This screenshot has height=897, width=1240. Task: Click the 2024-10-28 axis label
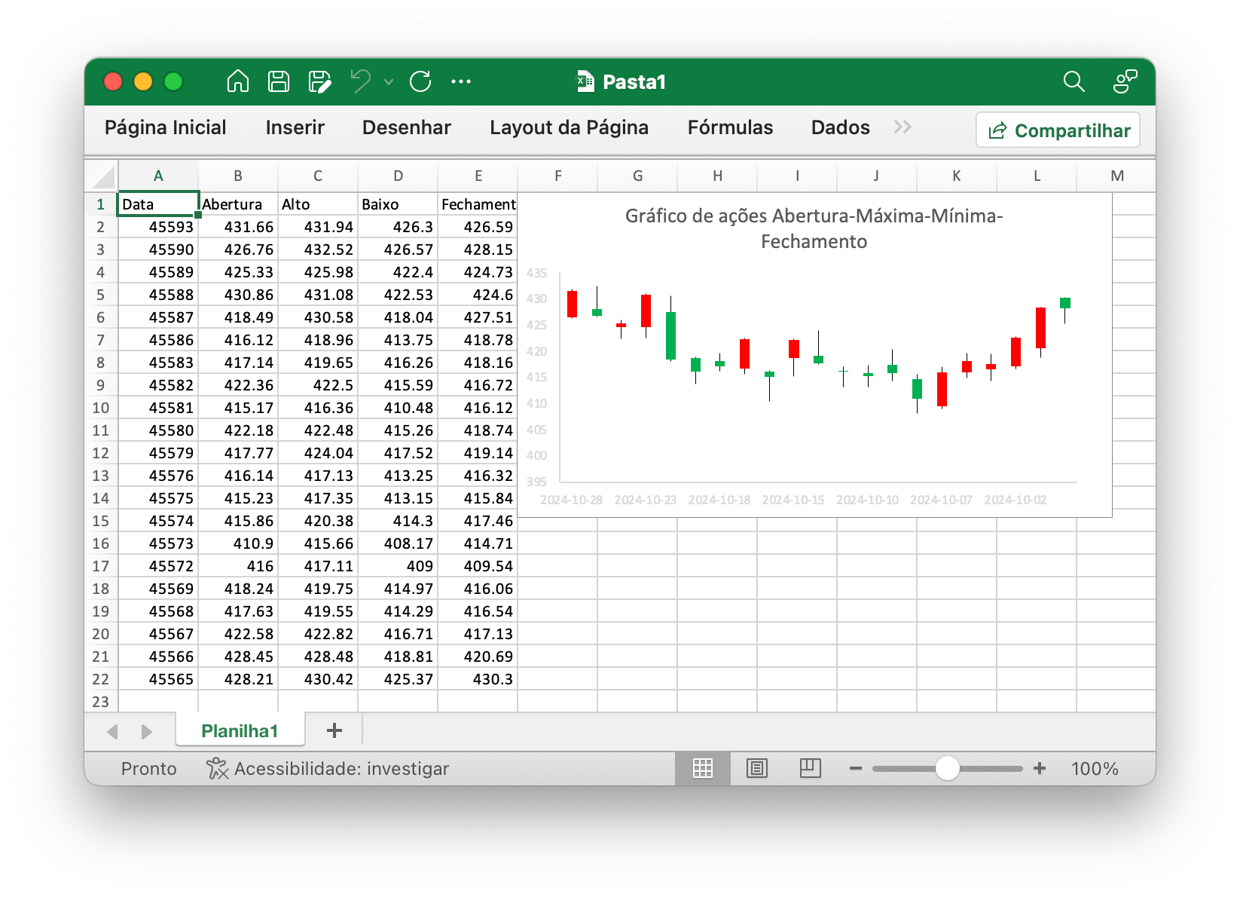571,500
